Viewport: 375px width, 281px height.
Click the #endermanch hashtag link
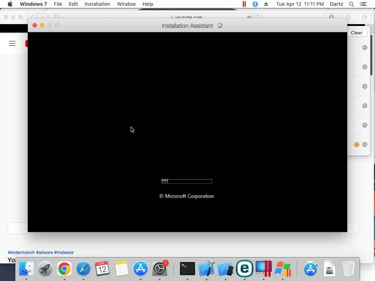(x=21, y=252)
